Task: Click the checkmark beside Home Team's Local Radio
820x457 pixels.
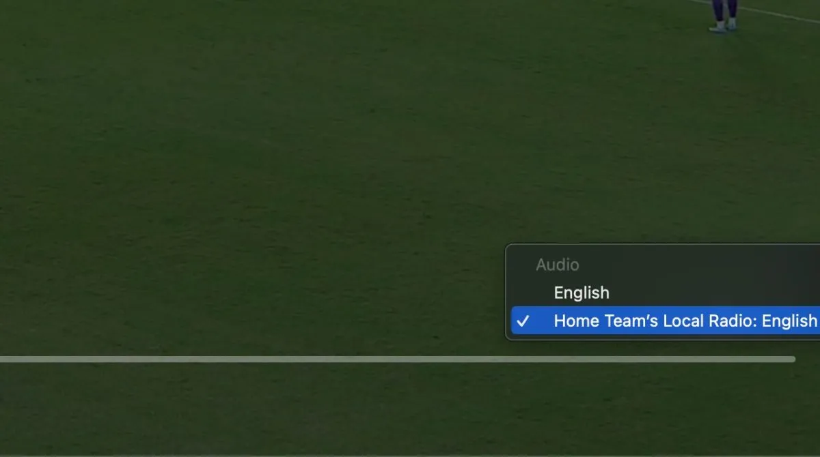Action: point(523,321)
